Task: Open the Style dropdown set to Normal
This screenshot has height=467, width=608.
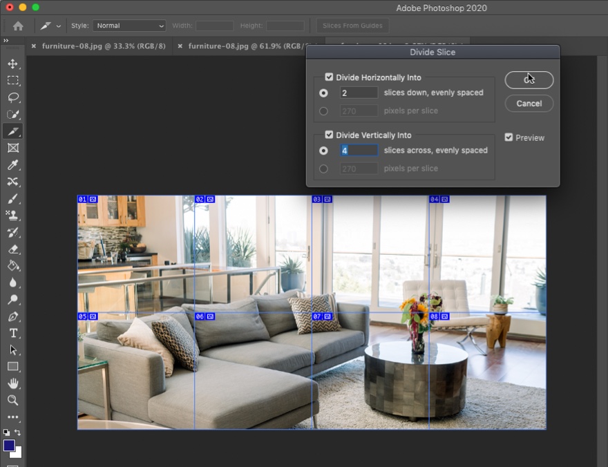Action: (x=129, y=26)
